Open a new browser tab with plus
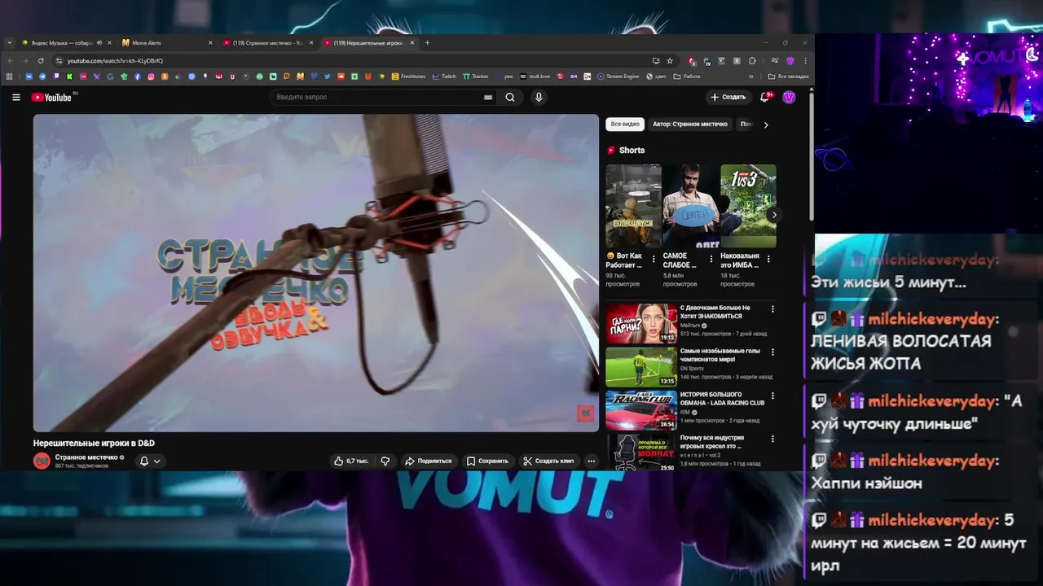The height and width of the screenshot is (586, 1043). (x=427, y=42)
